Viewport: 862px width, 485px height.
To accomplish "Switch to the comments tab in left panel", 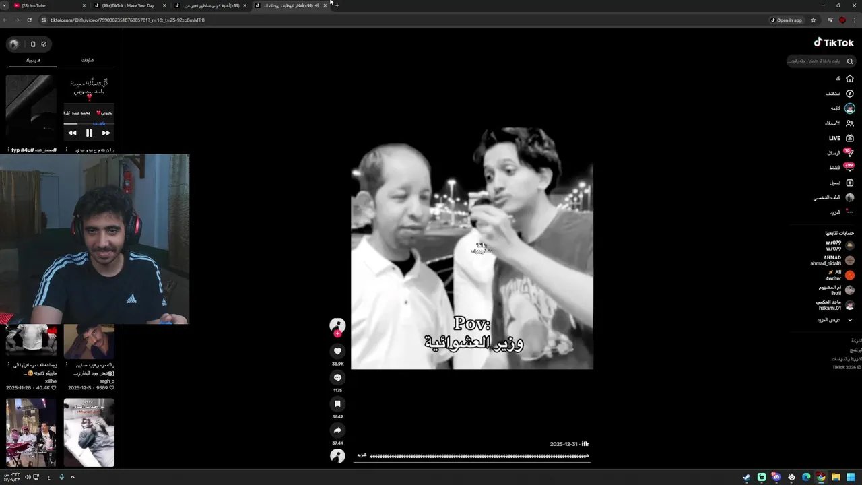I will (x=88, y=61).
